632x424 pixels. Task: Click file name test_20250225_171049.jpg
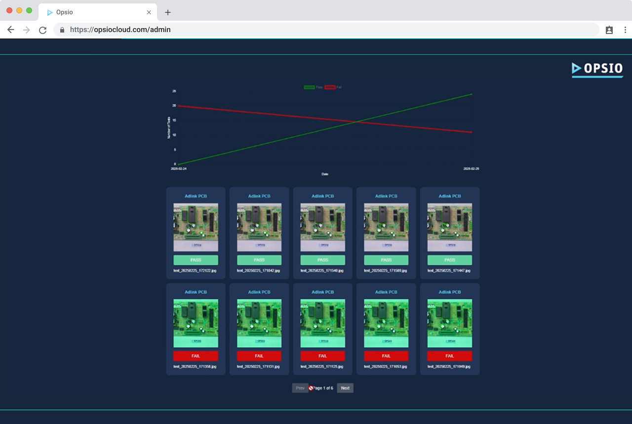point(449,367)
